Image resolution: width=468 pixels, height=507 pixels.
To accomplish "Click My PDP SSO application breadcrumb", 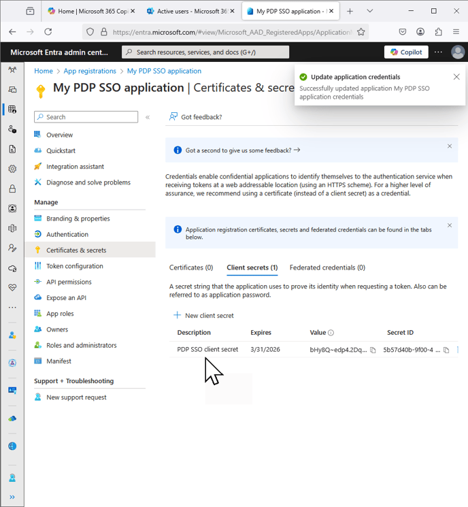I will click(164, 71).
